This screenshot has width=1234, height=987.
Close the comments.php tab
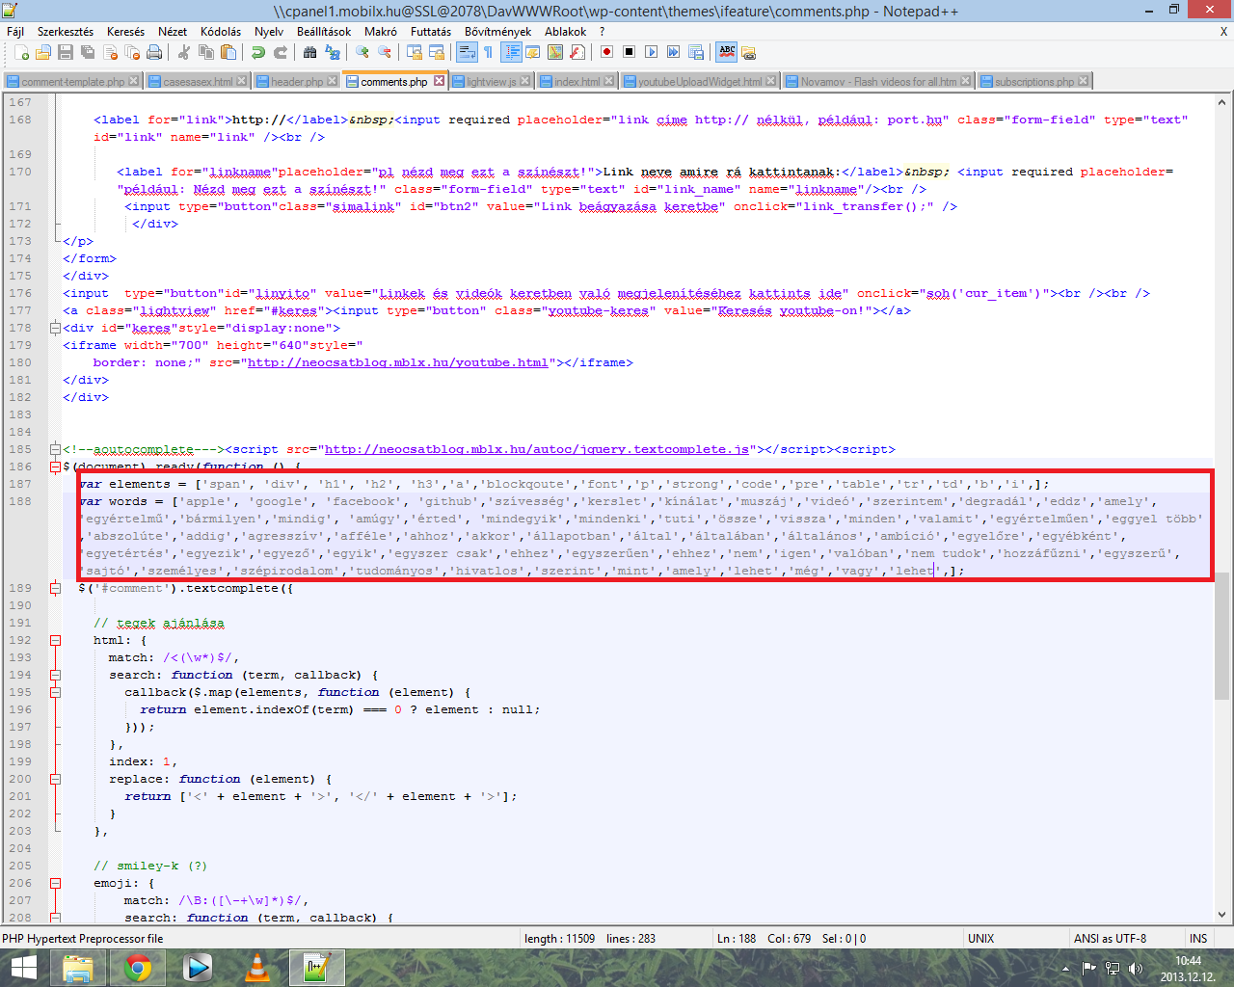coord(440,81)
